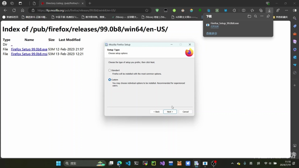Cancel the Mozilla Firefox Setup

click(x=186, y=112)
